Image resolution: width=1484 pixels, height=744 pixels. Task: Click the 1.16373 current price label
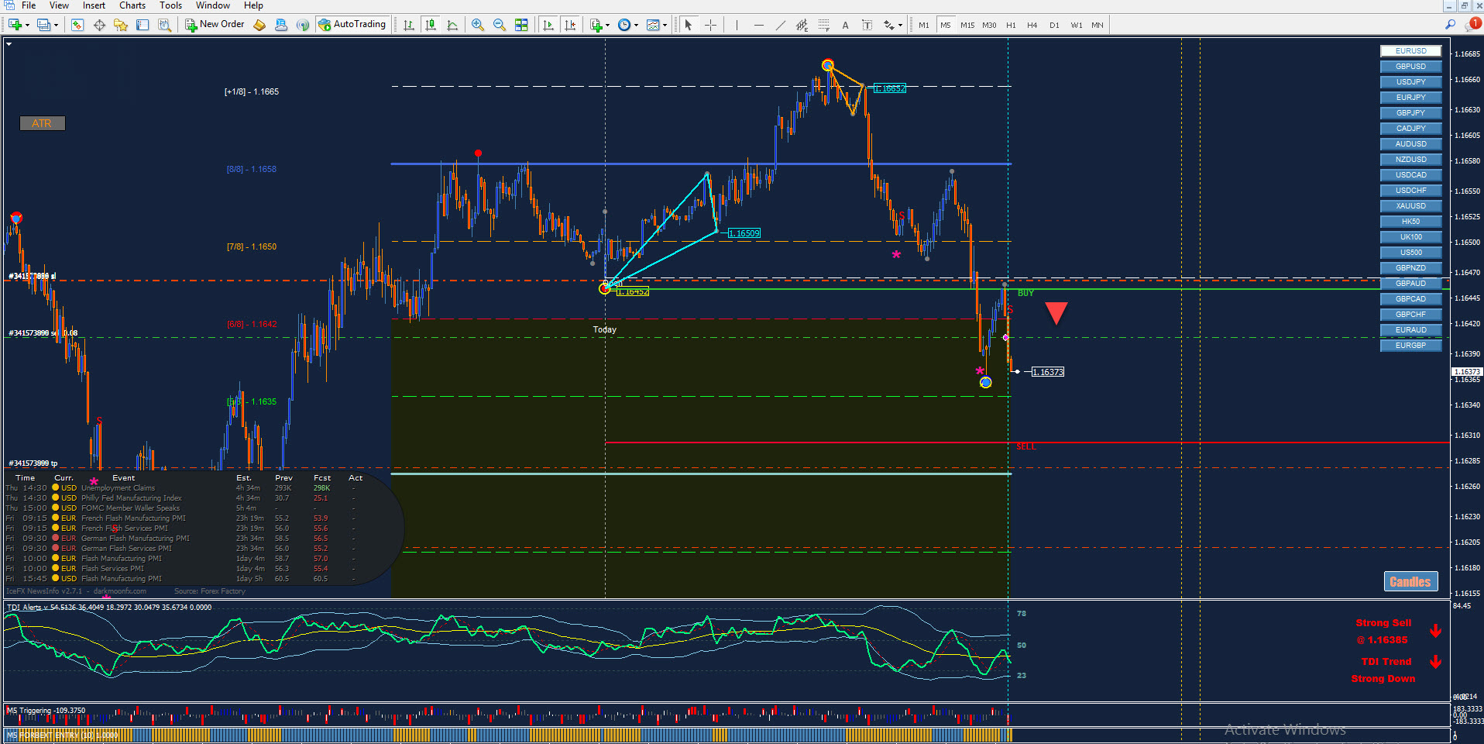[1048, 372]
